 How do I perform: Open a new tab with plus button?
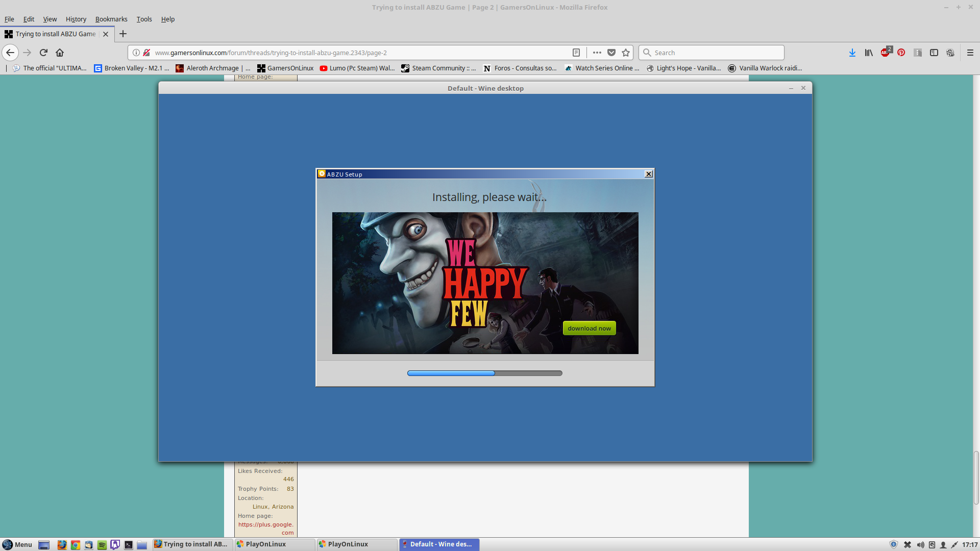tap(123, 34)
